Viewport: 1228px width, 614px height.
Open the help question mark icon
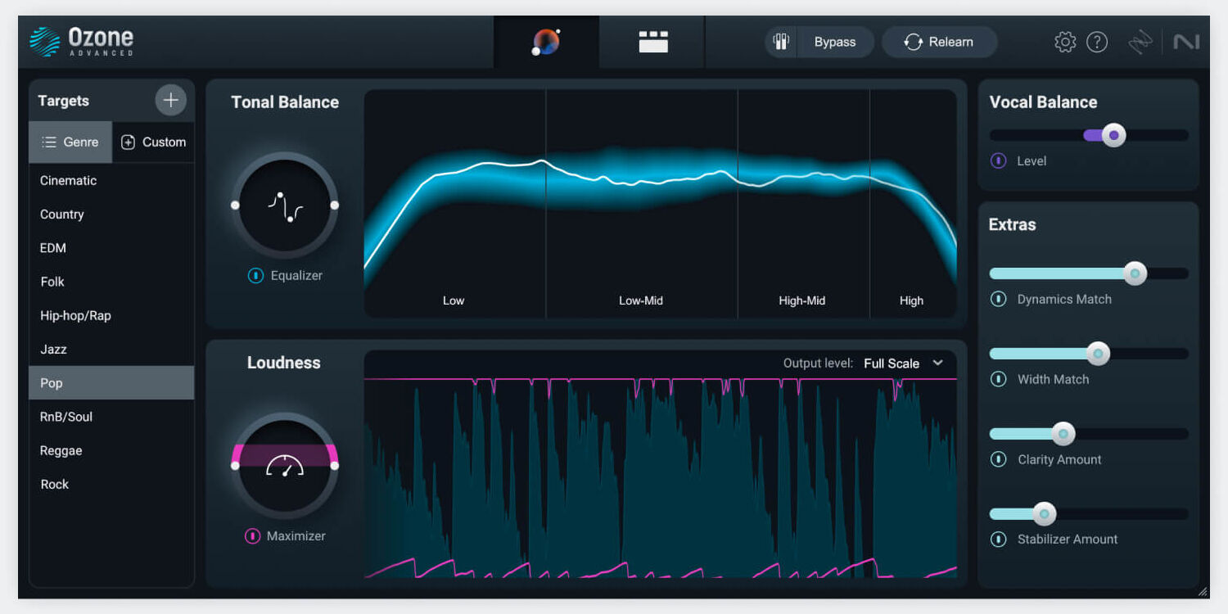(1097, 42)
